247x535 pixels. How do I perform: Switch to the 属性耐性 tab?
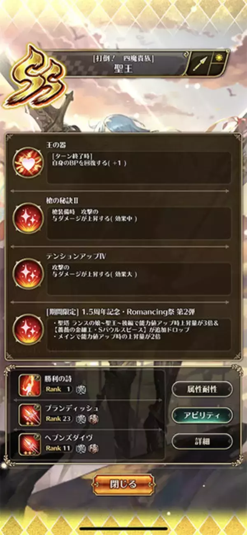202,389
